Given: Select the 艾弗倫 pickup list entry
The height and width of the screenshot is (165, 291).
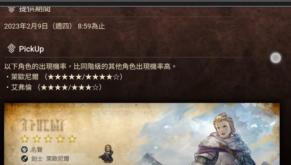Looking at the screenshot, I should tap(54, 87).
